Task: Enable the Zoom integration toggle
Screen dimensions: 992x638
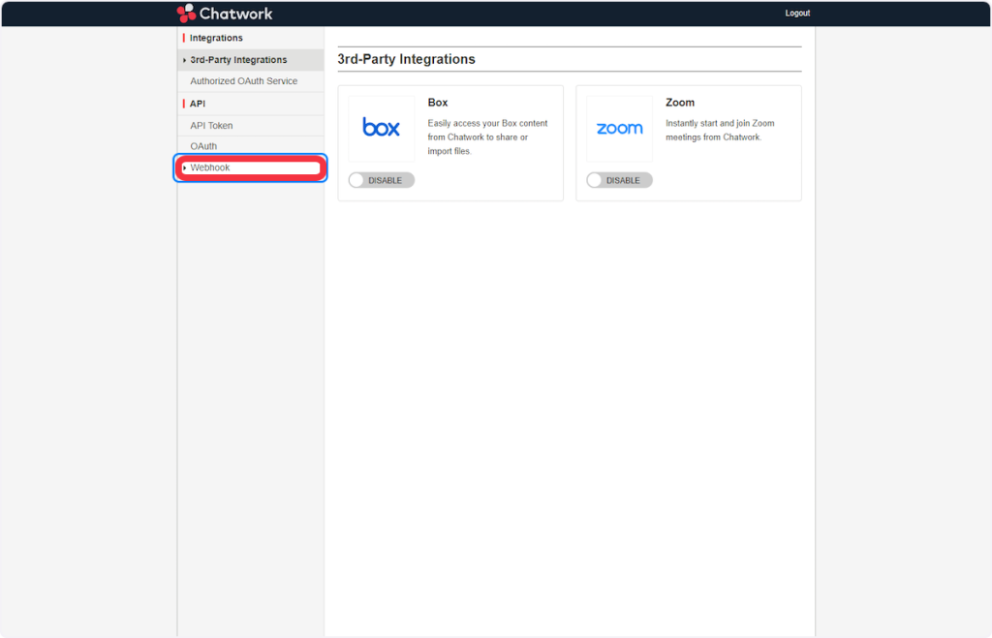Action: [619, 180]
